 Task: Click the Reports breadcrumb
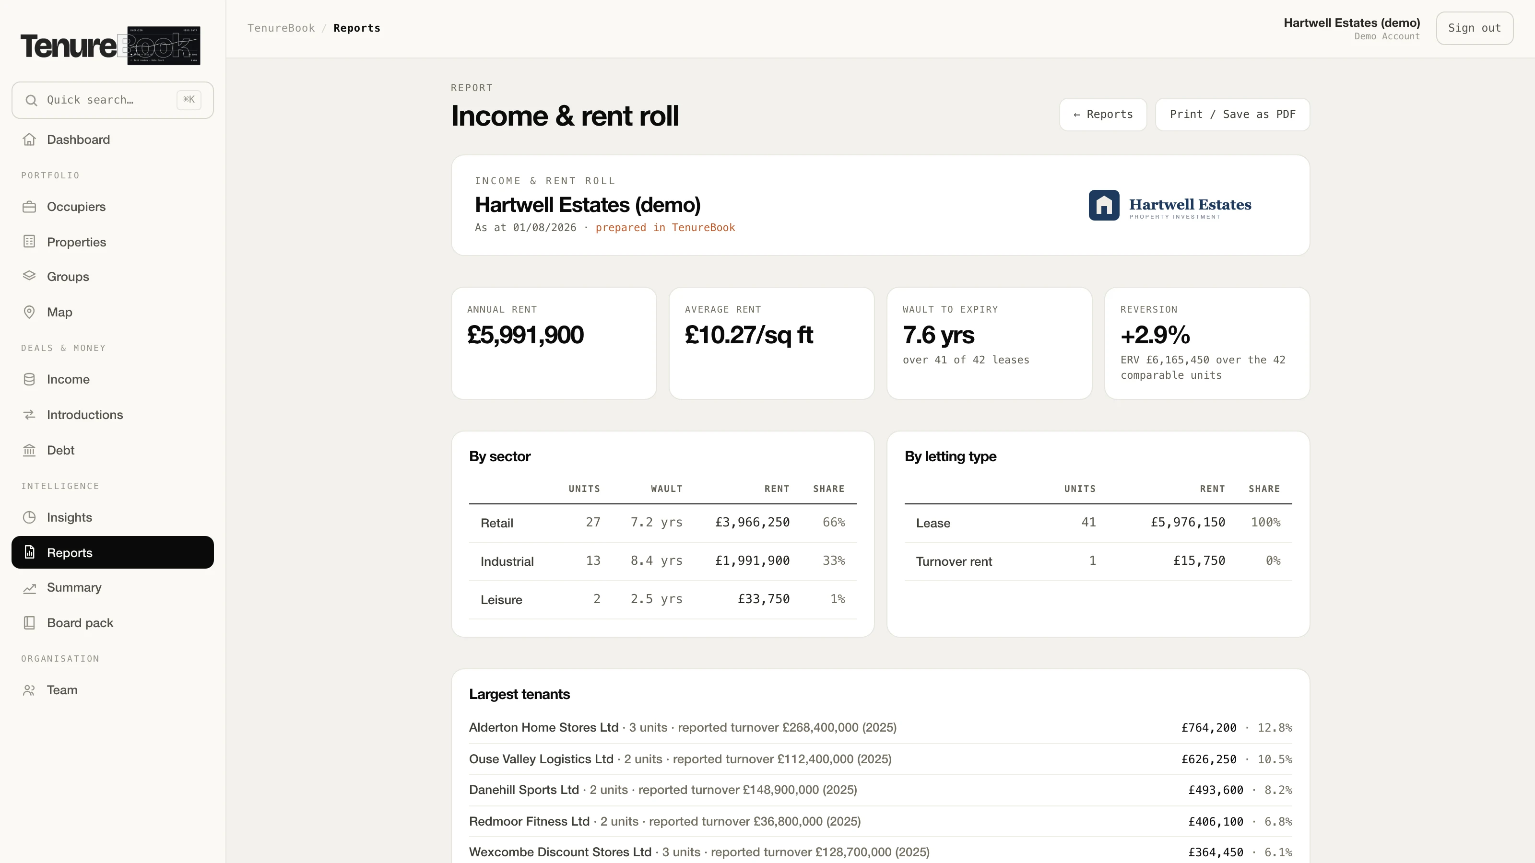[x=357, y=28]
